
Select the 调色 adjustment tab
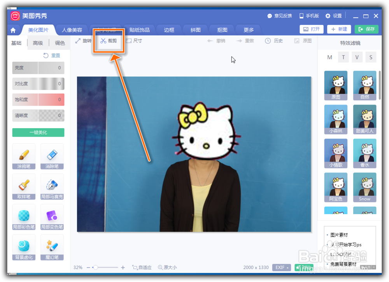click(60, 43)
